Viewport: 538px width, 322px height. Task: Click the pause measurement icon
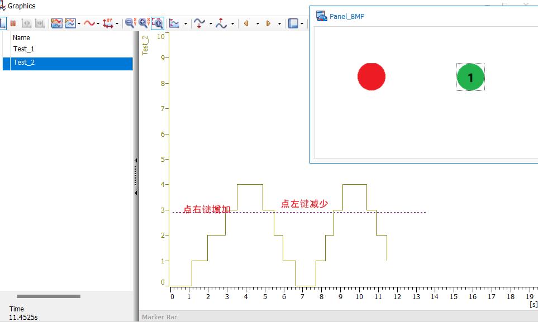click(x=13, y=23)
